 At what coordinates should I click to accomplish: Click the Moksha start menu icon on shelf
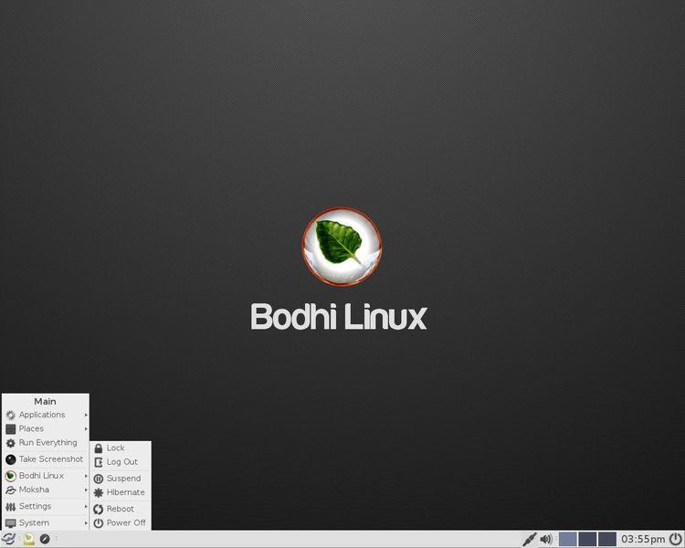click(x=8, y=539)
